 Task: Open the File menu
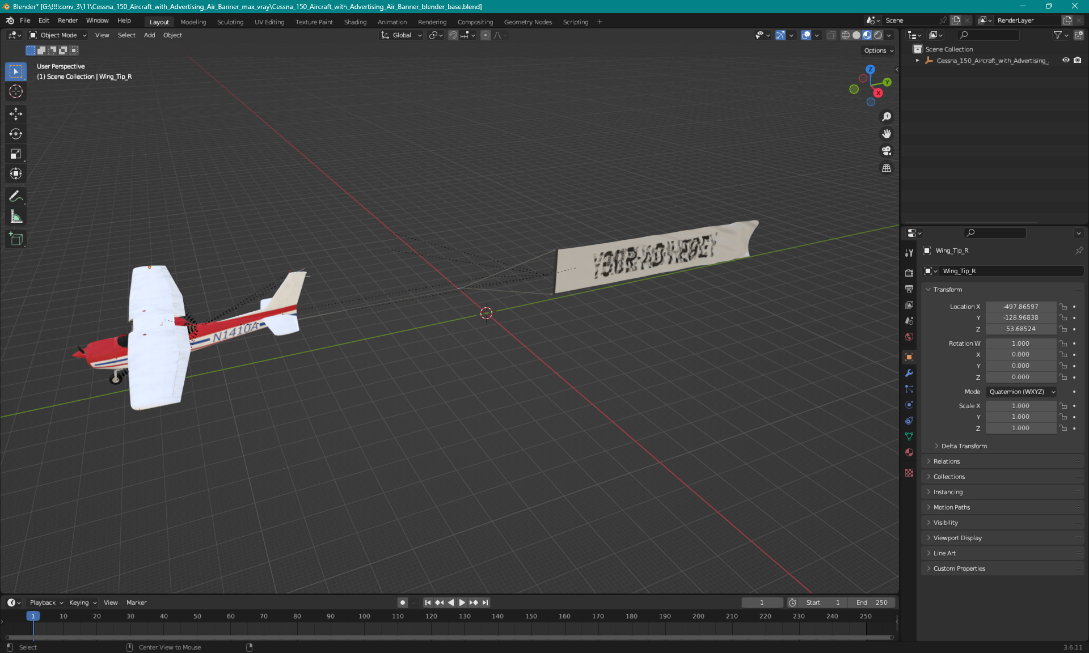25,20
